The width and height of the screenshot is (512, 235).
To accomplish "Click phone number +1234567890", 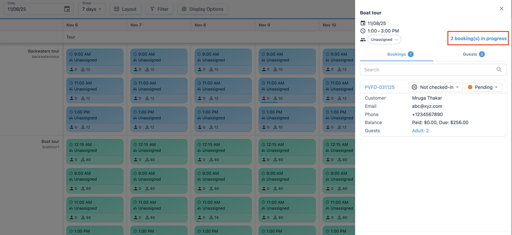I will pyautogui.click(x=427, y=114).
